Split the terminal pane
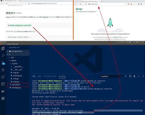 [x=130, y=76]
